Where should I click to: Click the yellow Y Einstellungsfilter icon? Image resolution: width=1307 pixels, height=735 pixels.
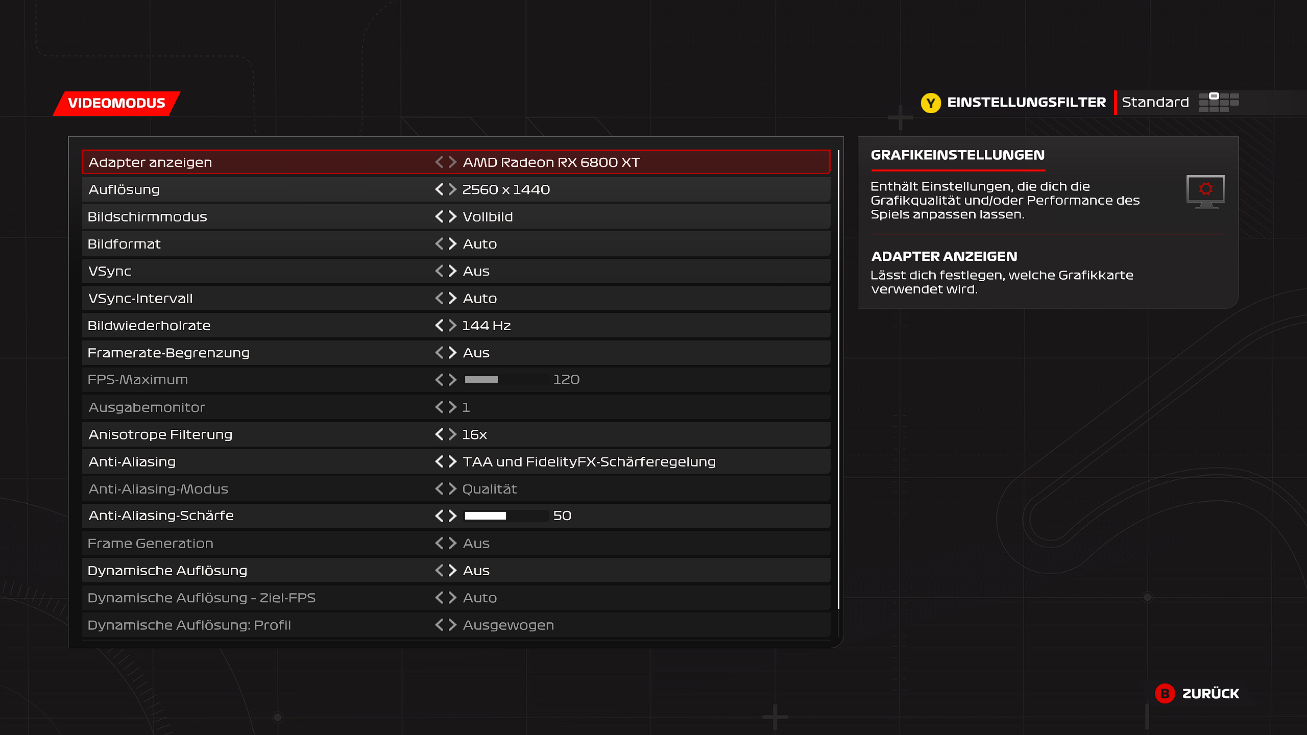[x=931, y=103]
